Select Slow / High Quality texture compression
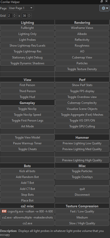 82,223
